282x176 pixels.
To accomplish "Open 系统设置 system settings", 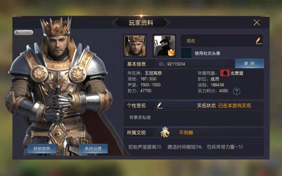I will 93,149.
